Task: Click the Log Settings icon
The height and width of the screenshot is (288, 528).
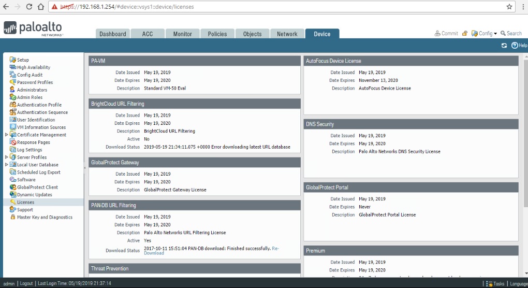Action: [x=13, y=150]
